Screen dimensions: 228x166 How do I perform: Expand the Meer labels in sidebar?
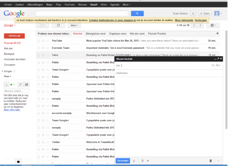point(7,76)
